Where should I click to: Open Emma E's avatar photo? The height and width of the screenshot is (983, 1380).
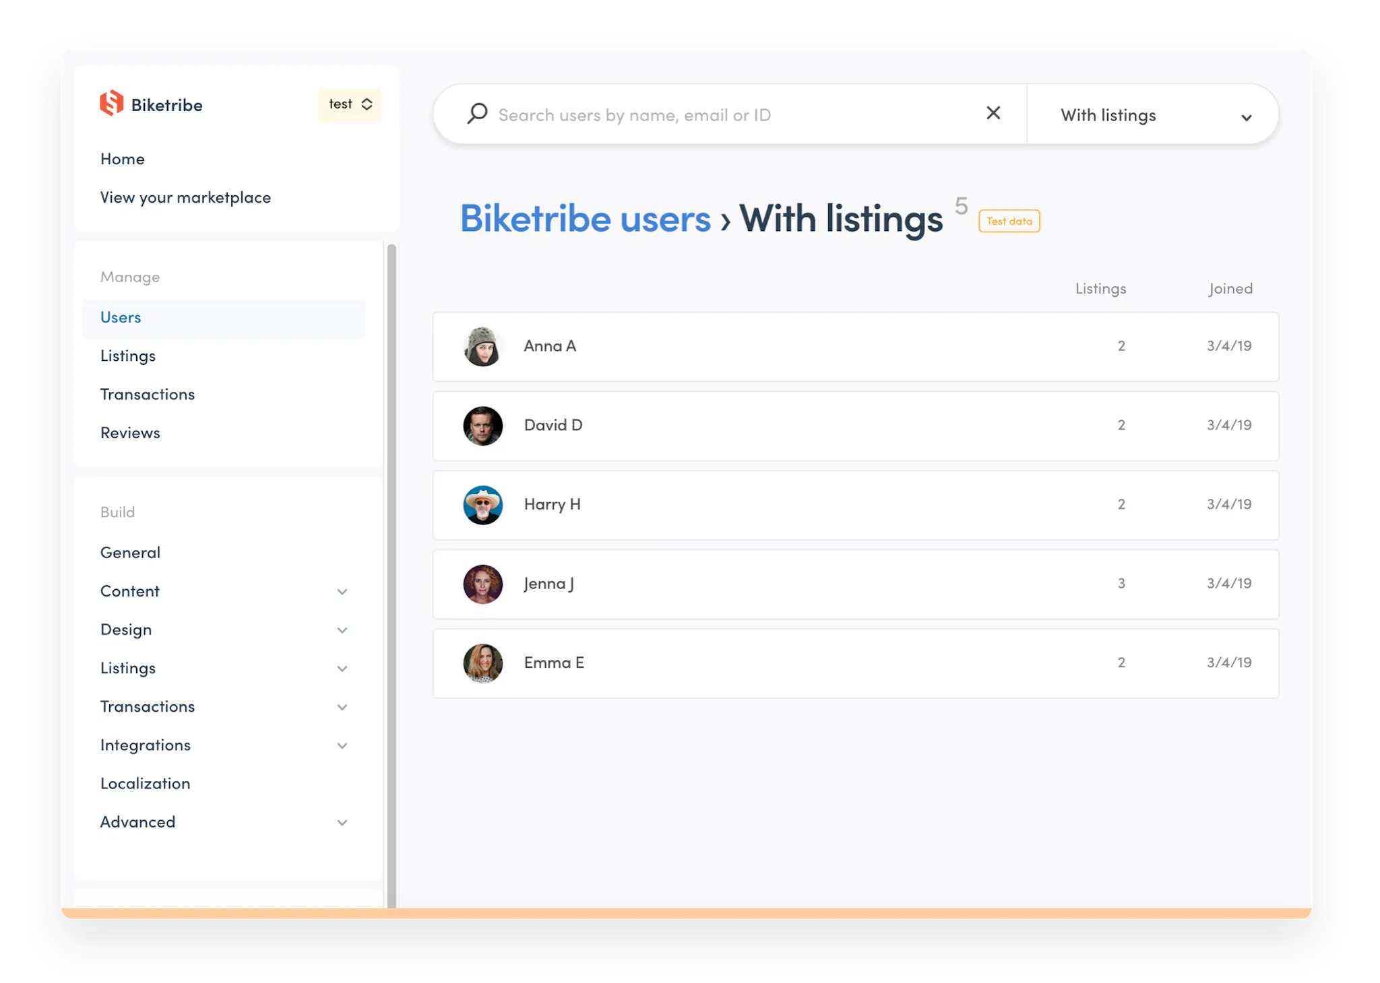click(x=482, y=663)
